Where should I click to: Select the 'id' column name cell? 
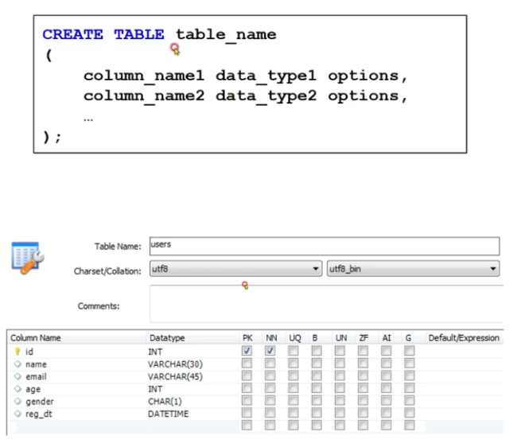pos(29,352)
